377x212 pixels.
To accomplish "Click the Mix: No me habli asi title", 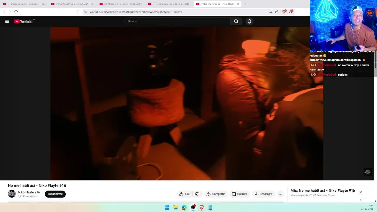I will tap(323, 191).
